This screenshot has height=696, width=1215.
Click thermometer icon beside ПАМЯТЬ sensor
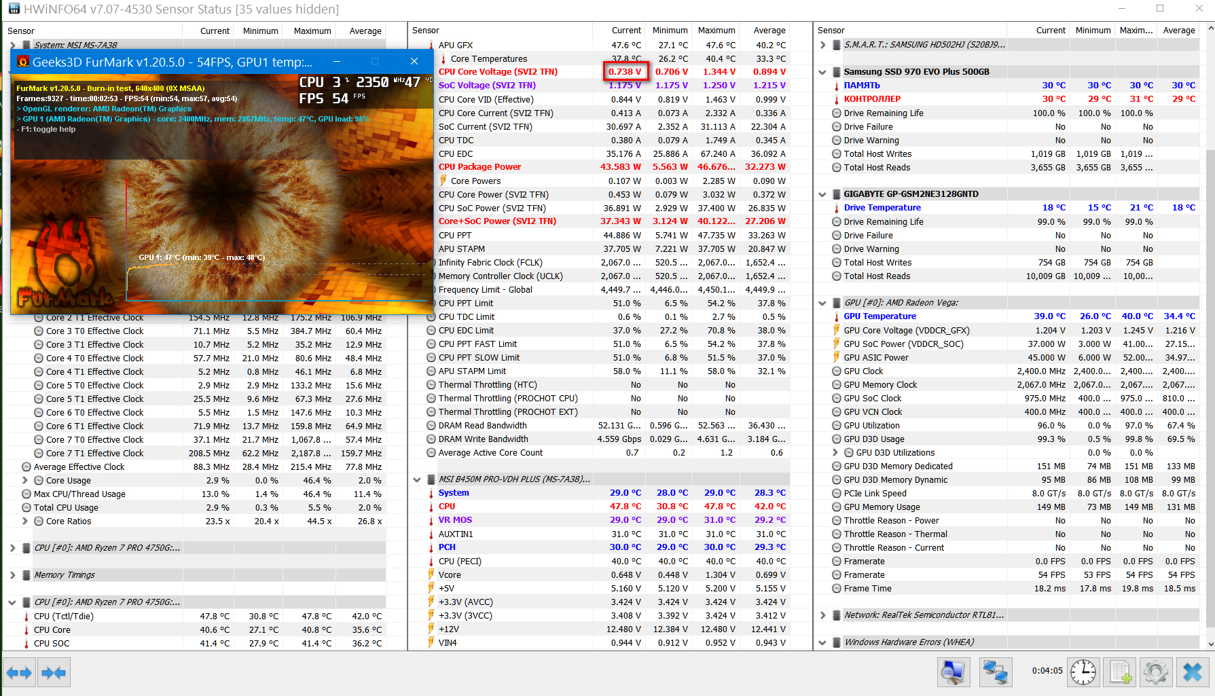click(x=837, y=86)
